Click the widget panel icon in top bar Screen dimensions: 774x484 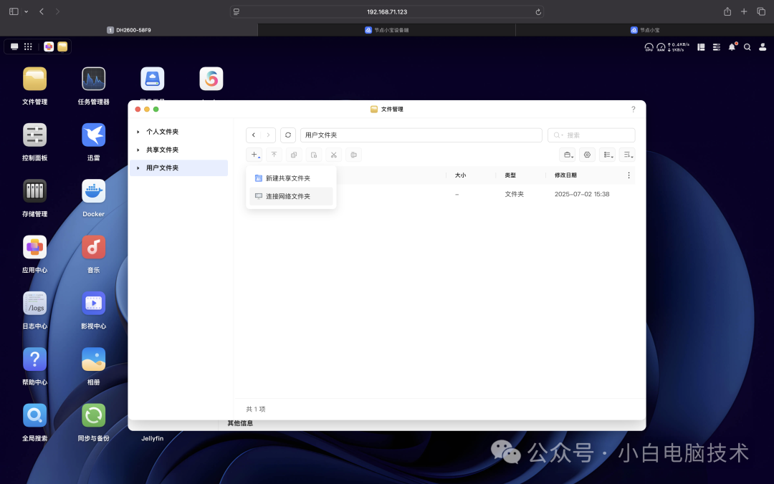pos(701,47)
